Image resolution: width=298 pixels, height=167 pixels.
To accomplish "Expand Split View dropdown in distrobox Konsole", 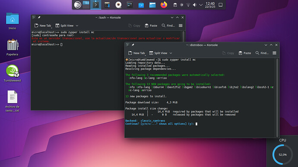I will coord(171,53).
